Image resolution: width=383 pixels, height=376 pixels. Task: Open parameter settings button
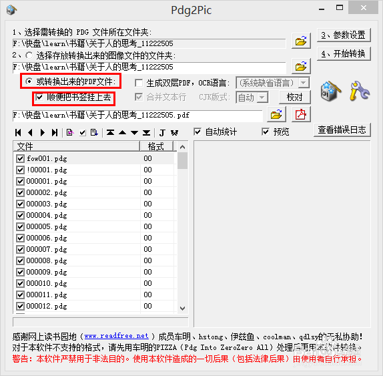coord(344,35)
